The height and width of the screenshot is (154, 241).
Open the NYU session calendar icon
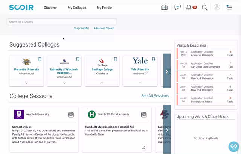coord(71,115)
